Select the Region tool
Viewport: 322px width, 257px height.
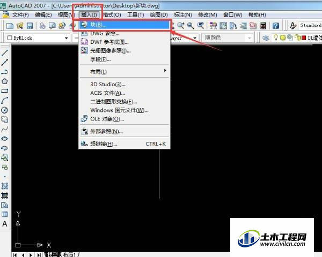(x=4, y=205)
